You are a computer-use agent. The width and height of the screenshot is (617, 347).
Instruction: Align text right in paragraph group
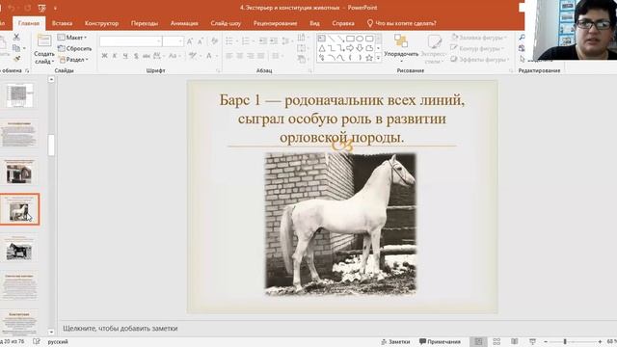251,56
